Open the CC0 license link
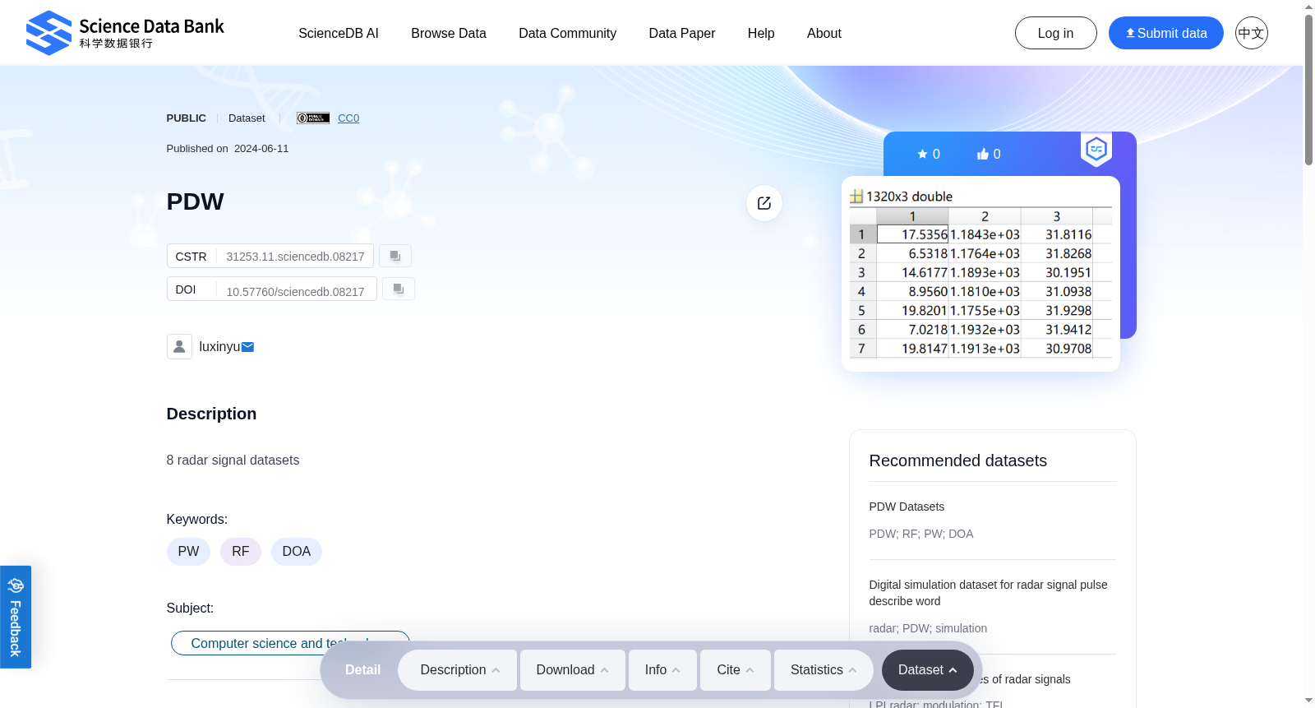 click(x=348, y=118)
